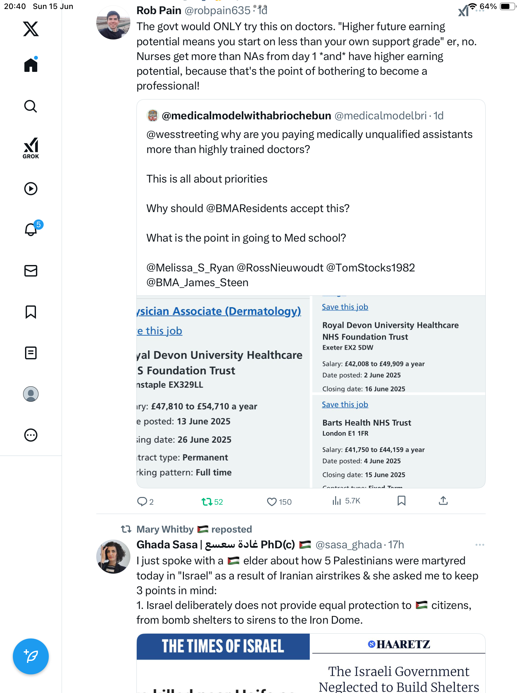
Task: Go to Home feed icon
Action: coord(31,65)
